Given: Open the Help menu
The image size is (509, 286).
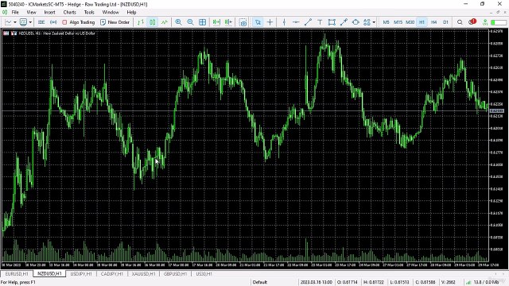Looking at the screenshot, I should (x=131, y=13).
